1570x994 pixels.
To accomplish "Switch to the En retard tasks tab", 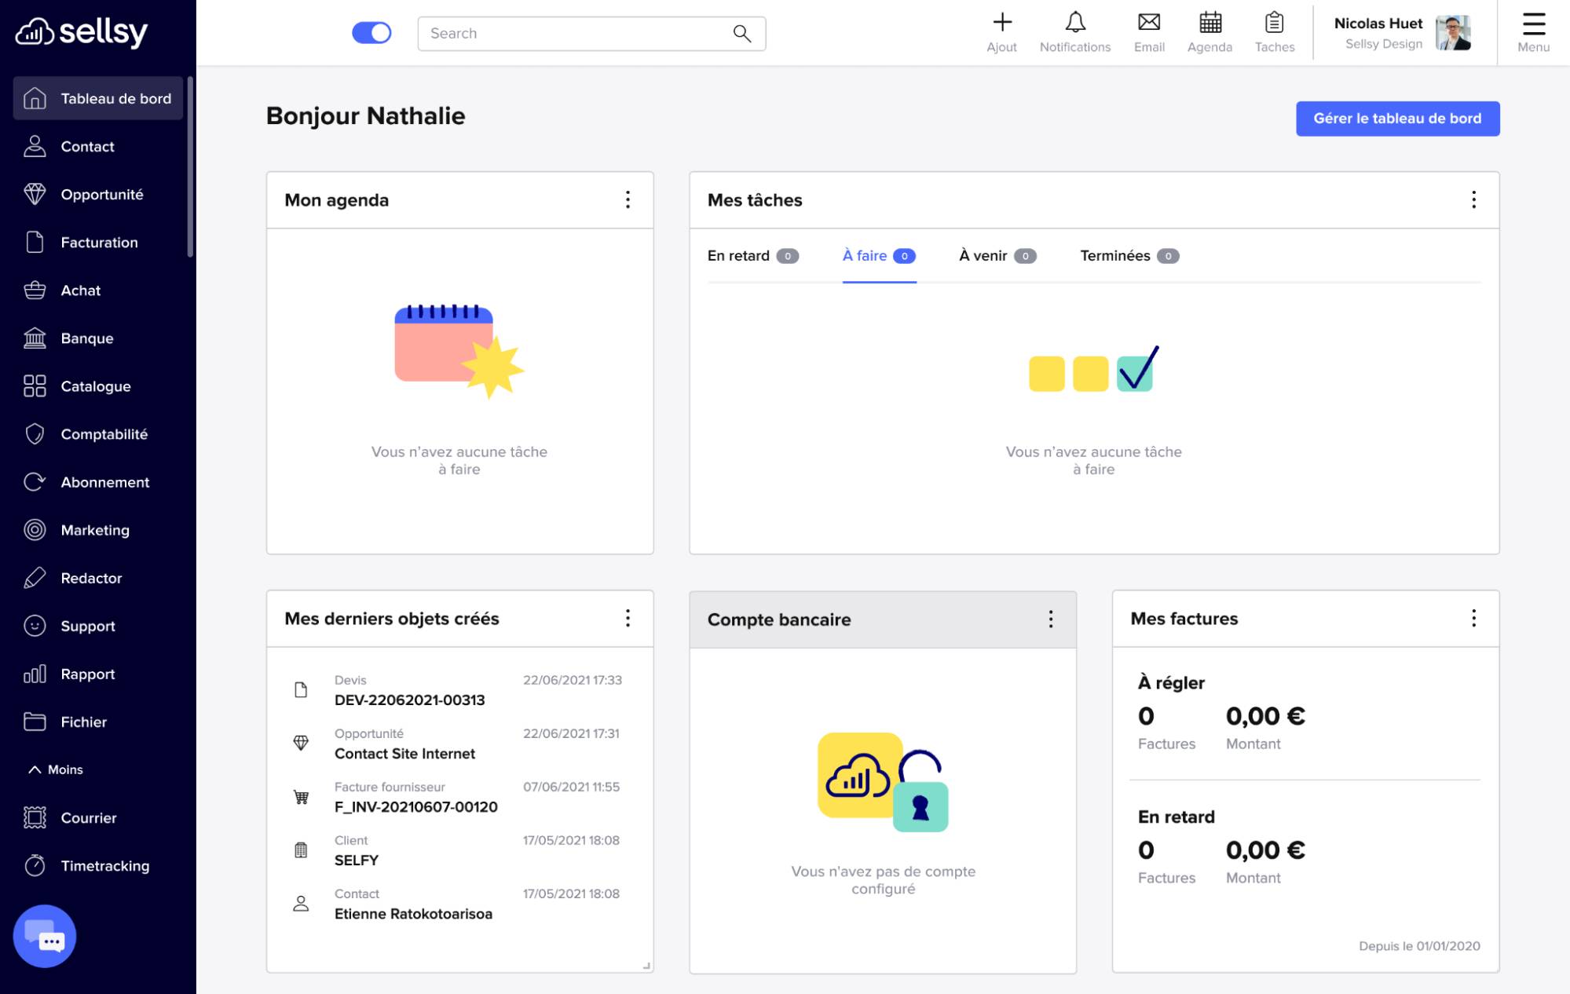I will (738, 255).
